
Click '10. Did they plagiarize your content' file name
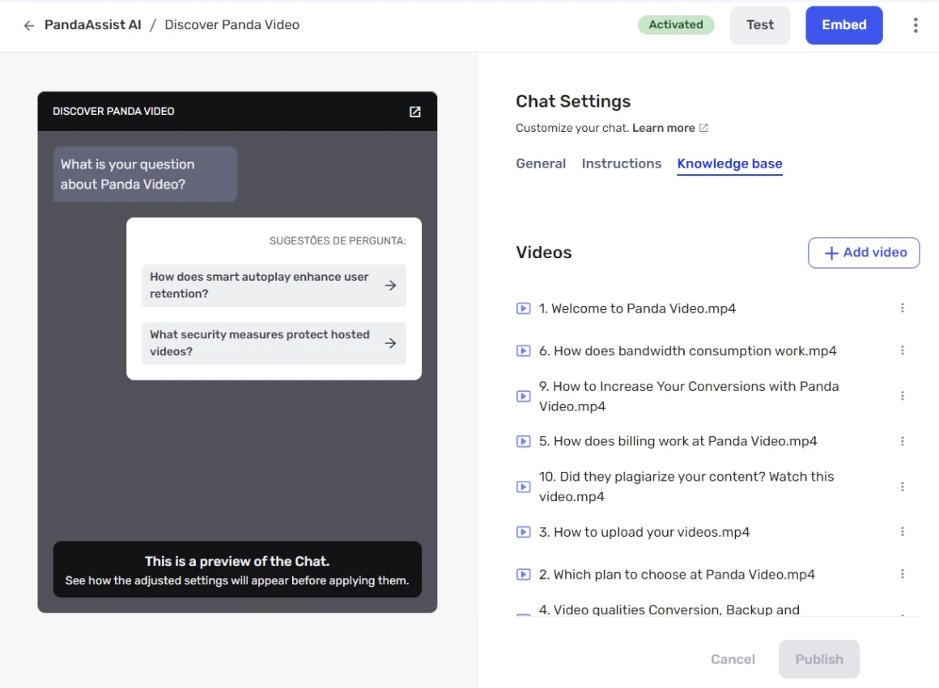pyautogui.click(x=686, y=486)
